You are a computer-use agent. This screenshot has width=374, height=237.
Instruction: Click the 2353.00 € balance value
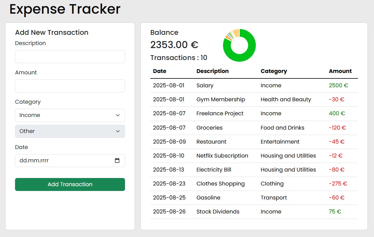point(174,45)
